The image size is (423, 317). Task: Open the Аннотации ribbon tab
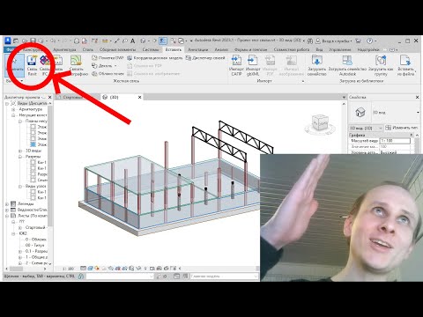198,49
